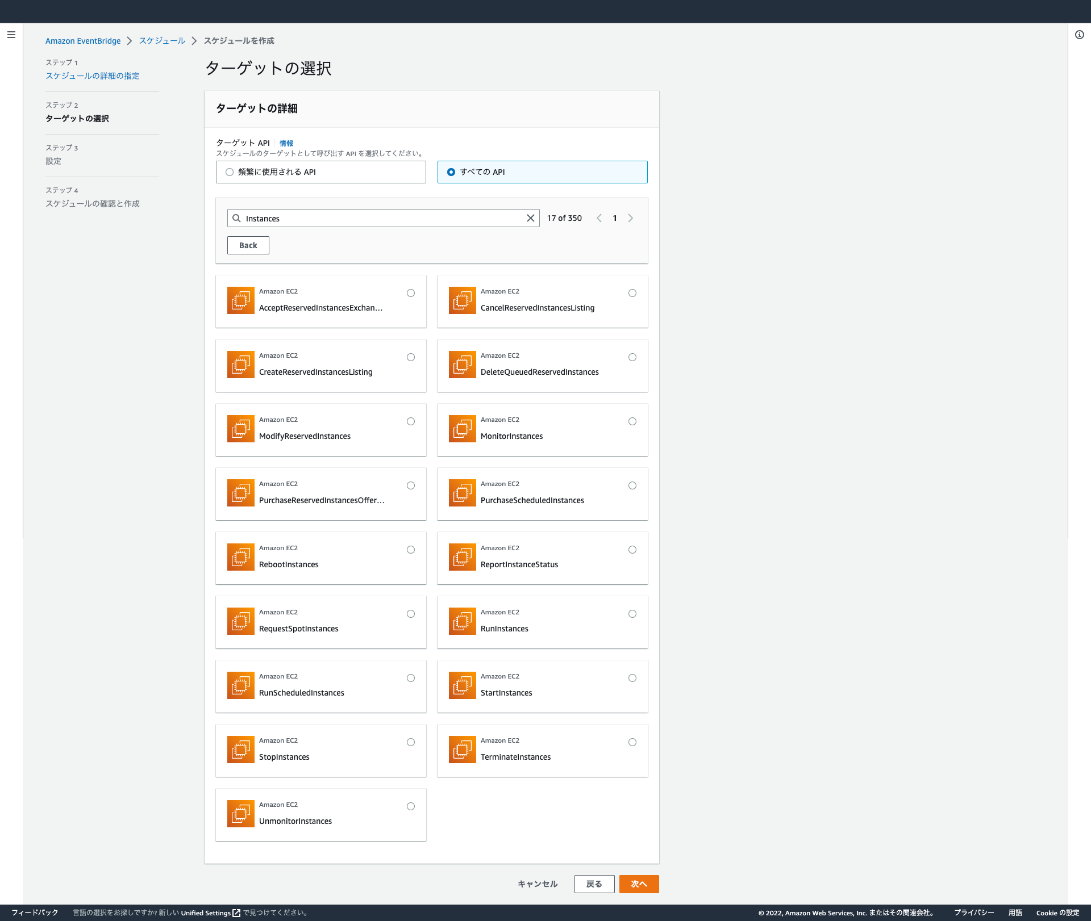Open プライバシー footer link
1091x921 pixels.
coord(974,912)
